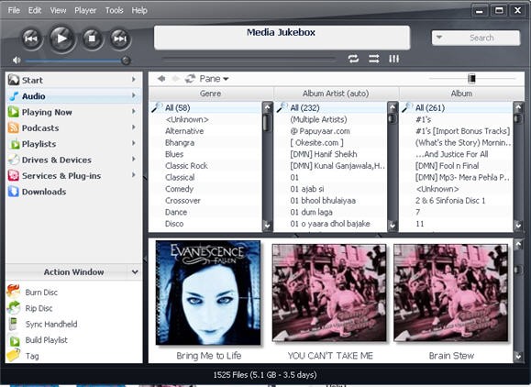Click the Album column header
Viewport: 531px width, 387px height.
(x=461, y=94)
